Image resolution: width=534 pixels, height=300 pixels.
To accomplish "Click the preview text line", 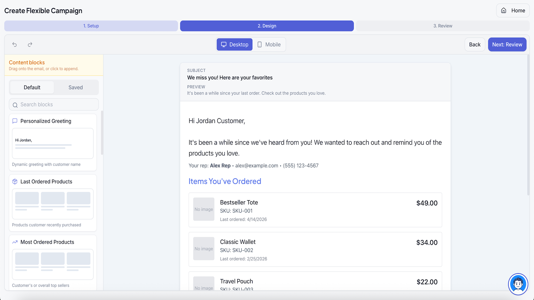I will tap(256, 93).
